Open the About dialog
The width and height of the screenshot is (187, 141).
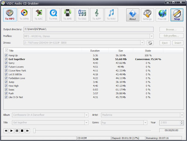click(x=133, y=15)
